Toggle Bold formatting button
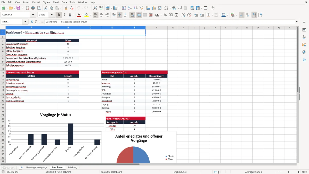 coord(59,15)
